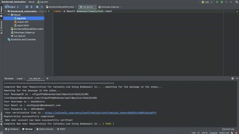
Task: Click the Bombomail_Automation breadcrumb
Action: [13, 2]
